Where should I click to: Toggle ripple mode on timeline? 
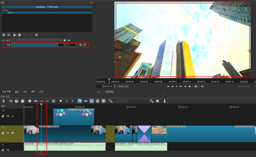coord(92,101)
